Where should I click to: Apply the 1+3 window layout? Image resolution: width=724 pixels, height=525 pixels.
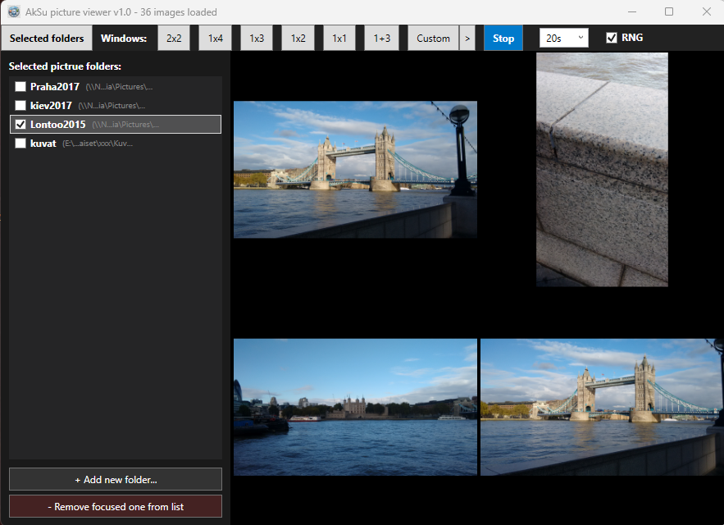pyautogui.click(x=382, y=39)
